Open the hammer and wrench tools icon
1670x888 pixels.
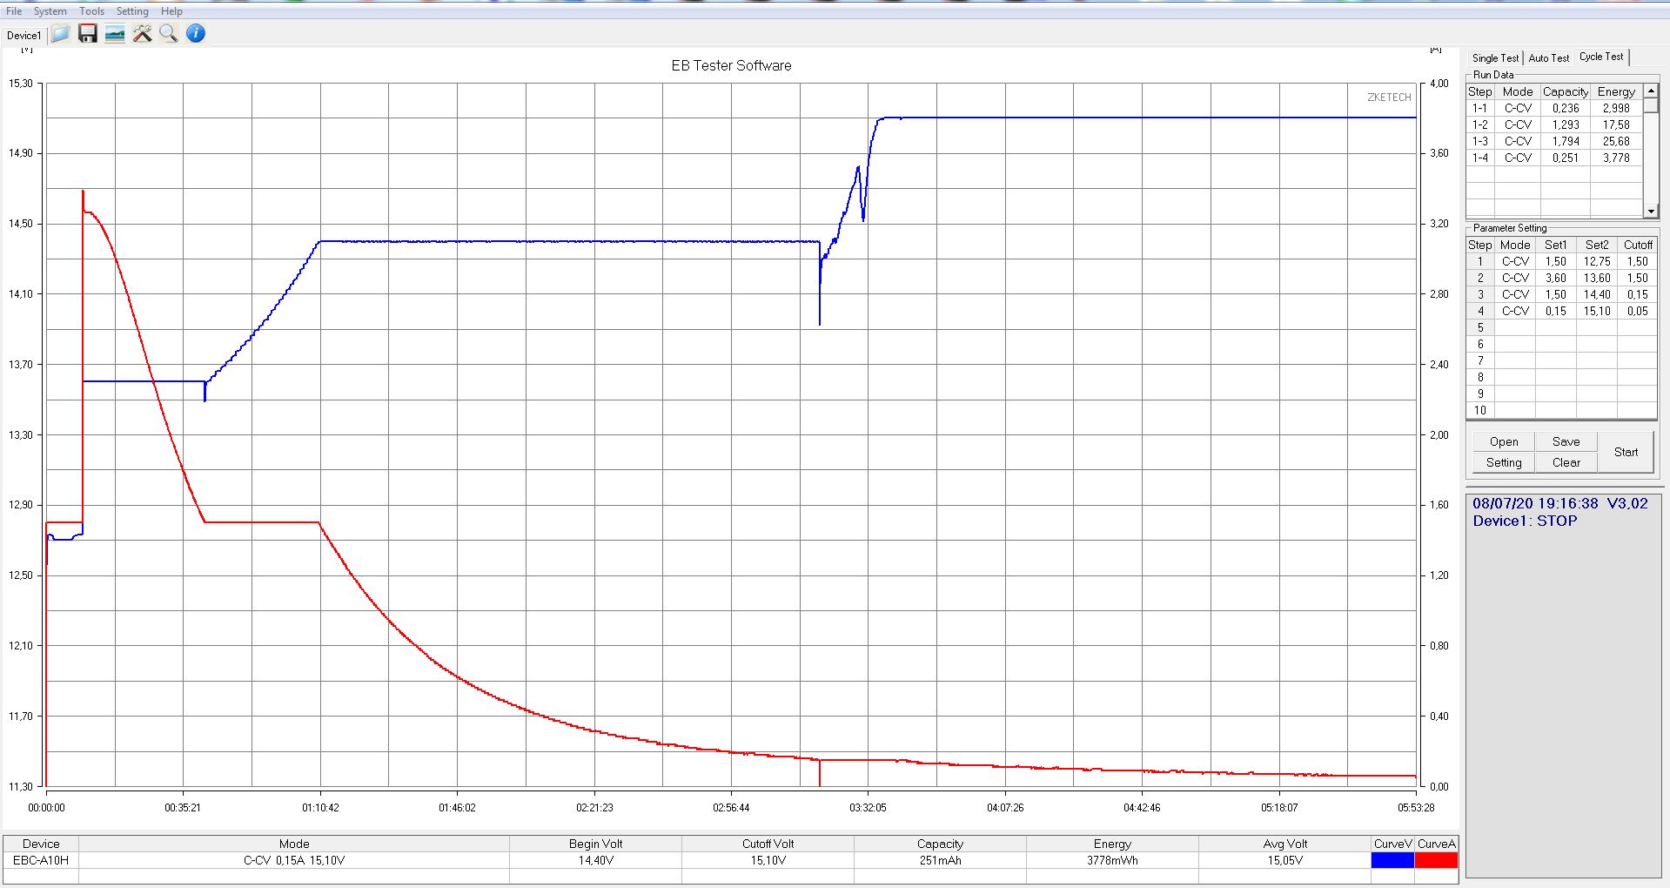(142, 34)
